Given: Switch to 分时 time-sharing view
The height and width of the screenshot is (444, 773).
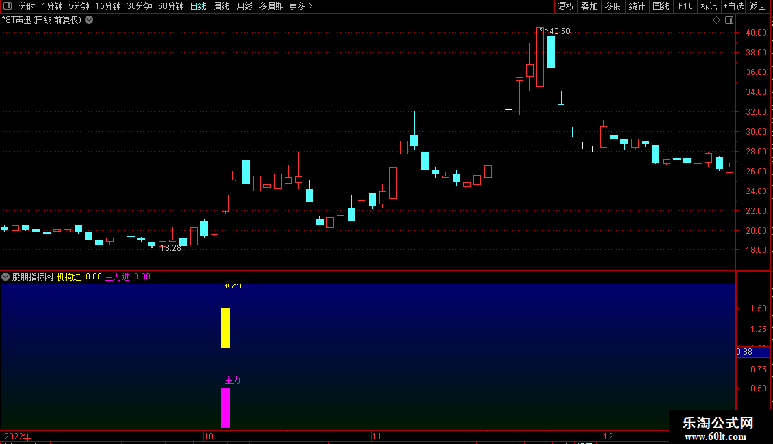Looking at the screenshot, I should coord(27,6).
